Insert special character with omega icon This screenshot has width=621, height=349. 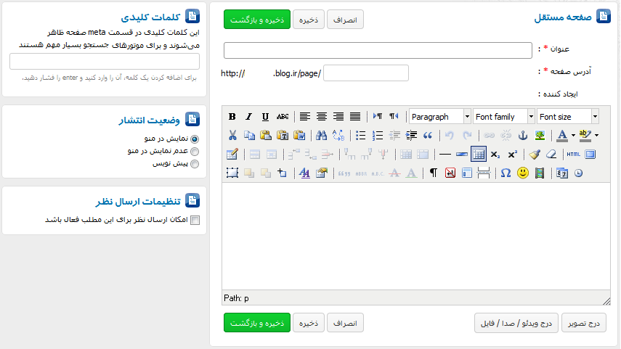(x=506, y=173)
